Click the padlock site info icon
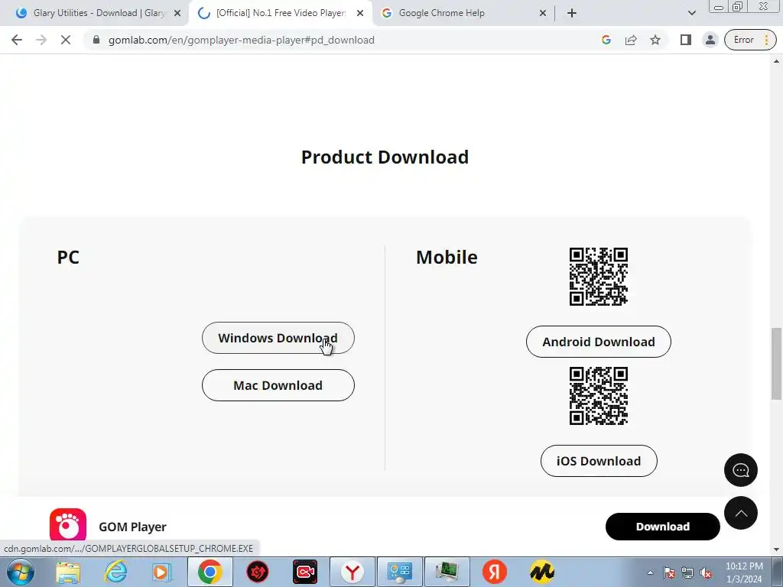This screenshot has width=783, height=587. [96, 40]
